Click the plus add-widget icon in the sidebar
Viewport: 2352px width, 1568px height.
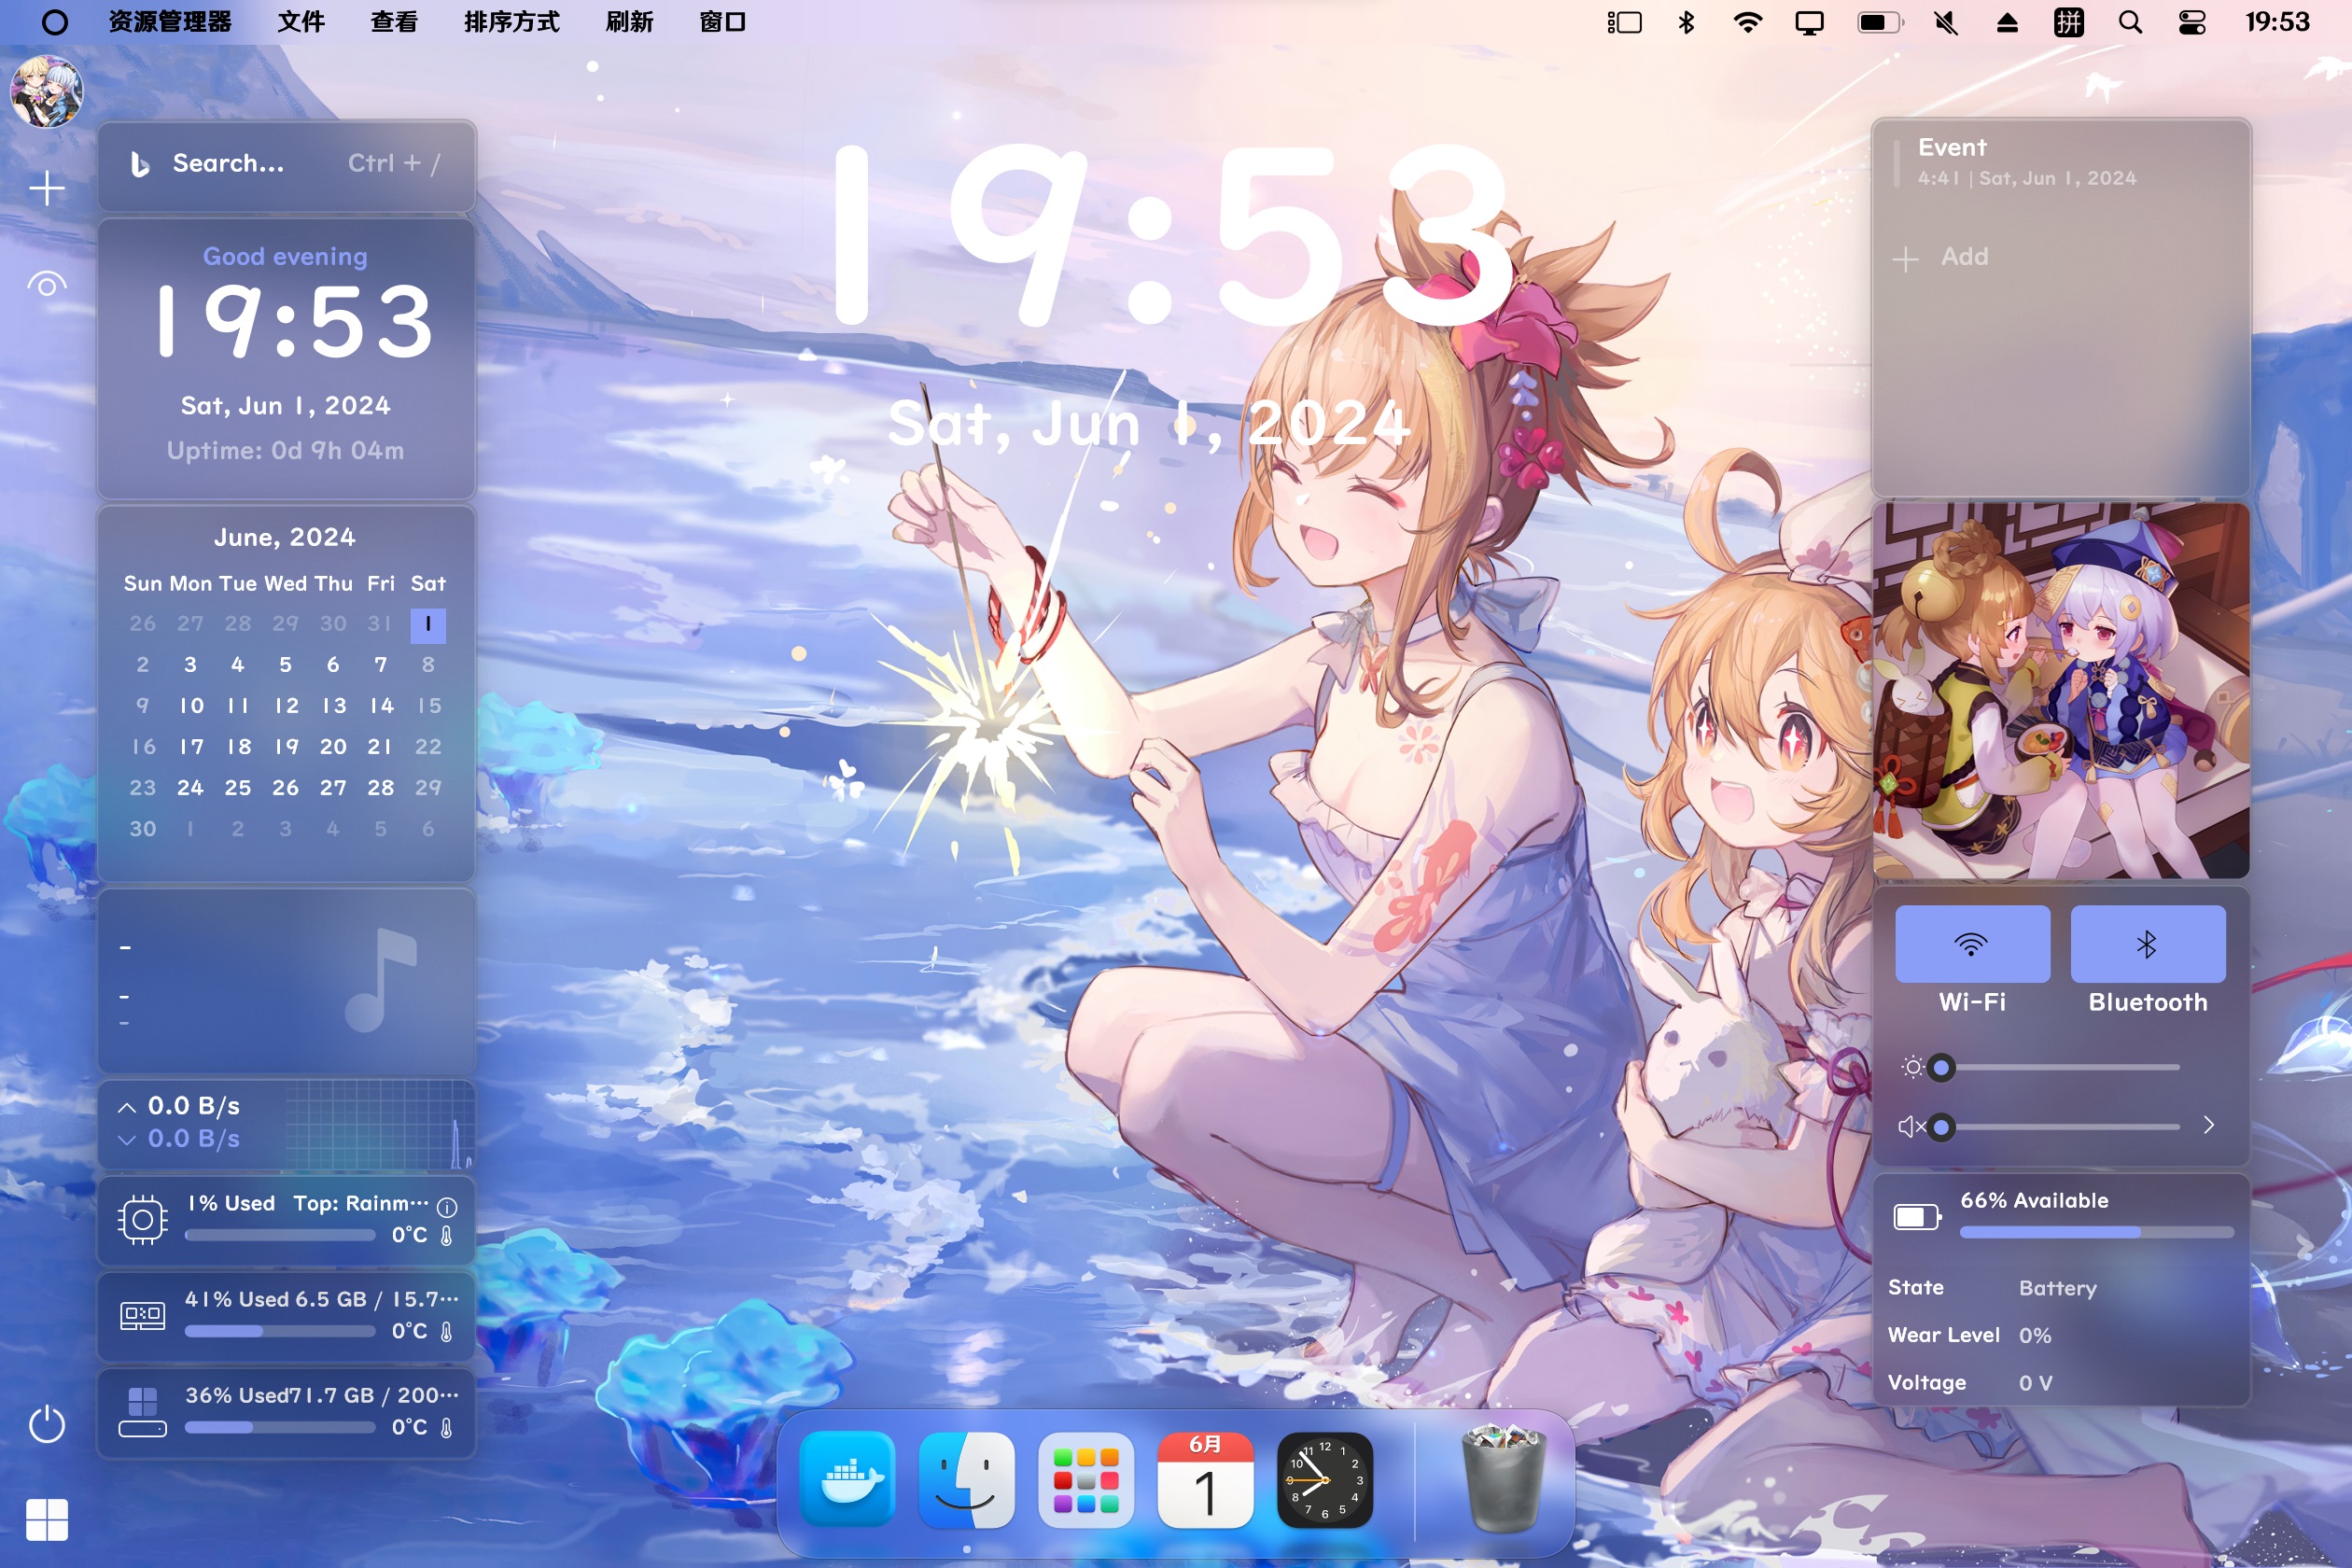point(47,188)
